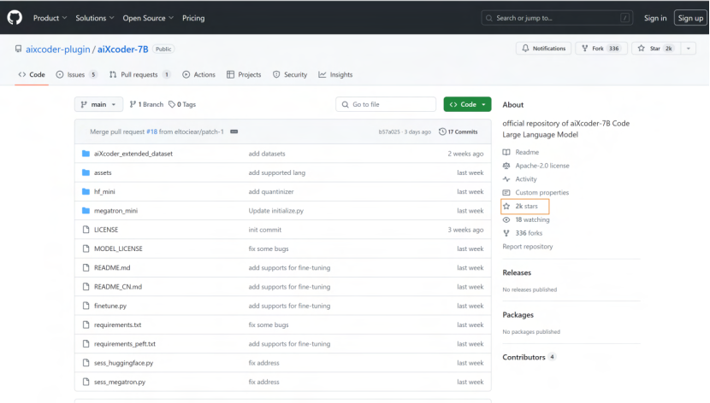Click the GitHub logo icon
Image resolution: width=710 pixels, height=403 pixels.
(x=15, y=17)
